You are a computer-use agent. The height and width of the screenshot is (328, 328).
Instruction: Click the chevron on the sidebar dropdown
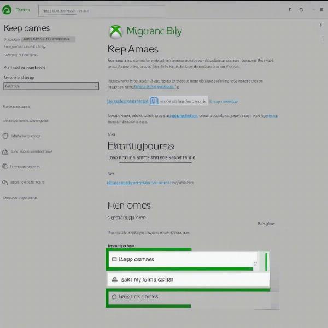[x=95, y=86]
